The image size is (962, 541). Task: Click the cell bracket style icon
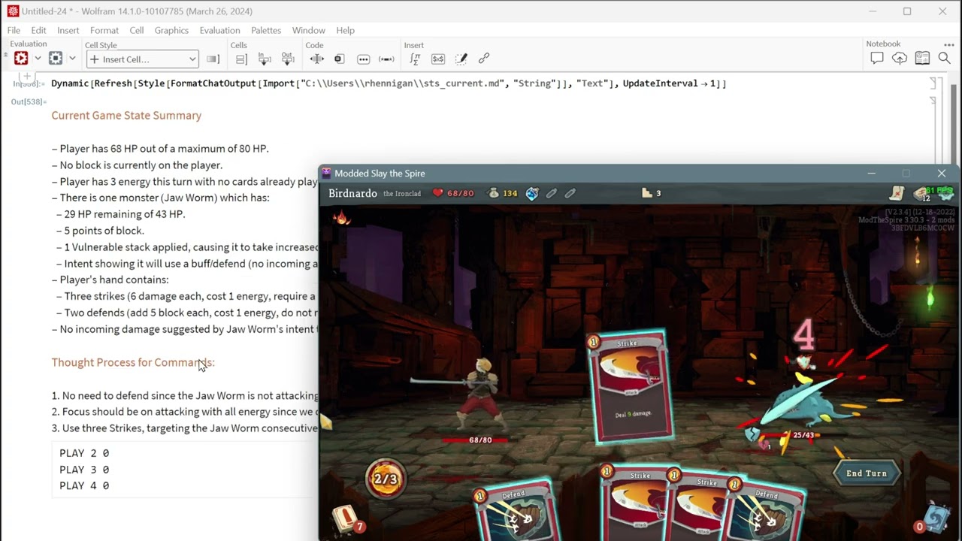point(213,59)
